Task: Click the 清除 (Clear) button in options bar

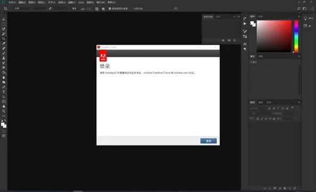Action: pyautogui.click(x=75, y=9)
